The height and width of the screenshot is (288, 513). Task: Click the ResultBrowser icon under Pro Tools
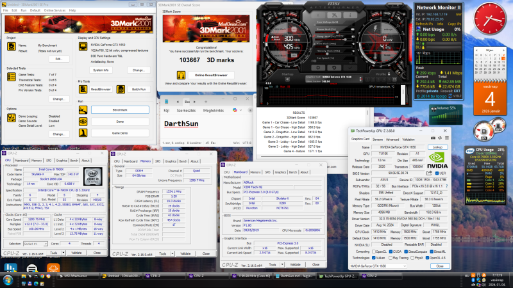pos(83,89)
